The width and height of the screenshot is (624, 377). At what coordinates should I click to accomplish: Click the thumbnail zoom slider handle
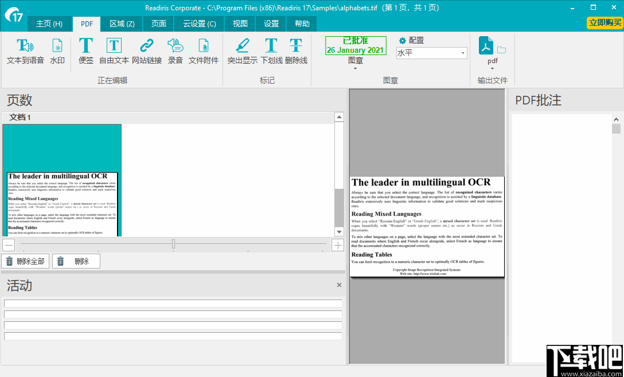point(174,244)
